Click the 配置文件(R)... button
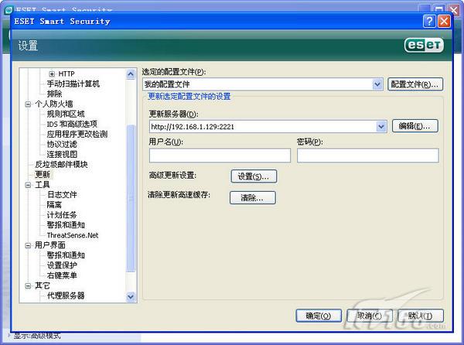The image size is (464, 345). coord(415,84)
